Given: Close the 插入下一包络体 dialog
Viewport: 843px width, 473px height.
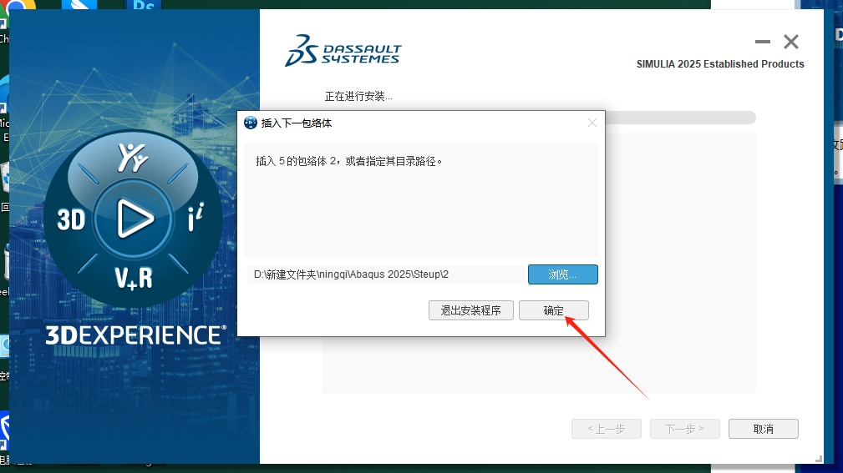Looking at the screenshot, I should [592, 123].
